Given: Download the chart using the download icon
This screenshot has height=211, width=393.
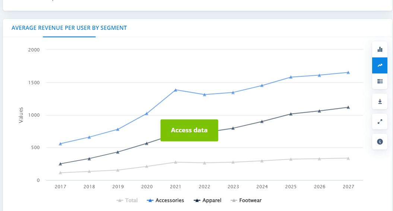Looking at the screenshot, I should 380,101.
